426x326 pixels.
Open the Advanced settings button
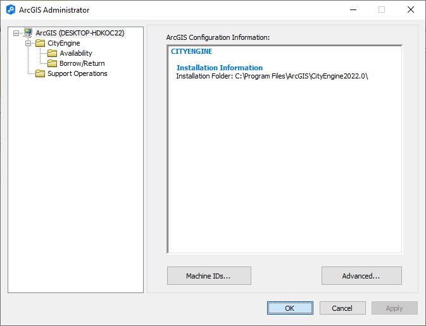[361, 276]
